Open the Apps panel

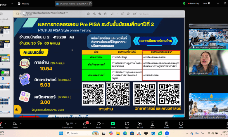pos(127,124)
